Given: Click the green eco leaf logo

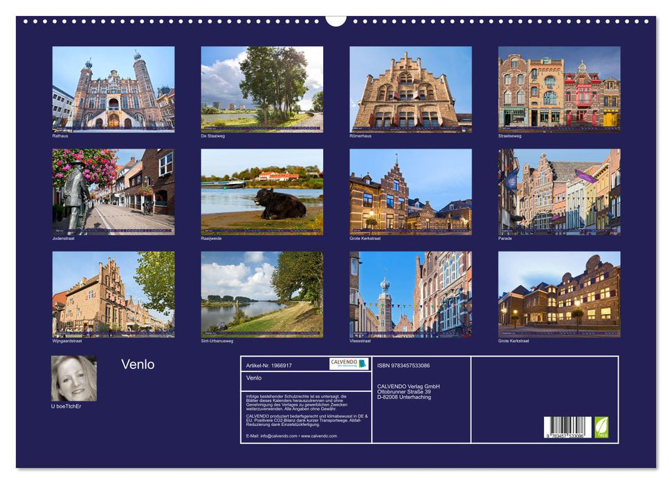Looking at the screenshot, I should pos(601,427).
